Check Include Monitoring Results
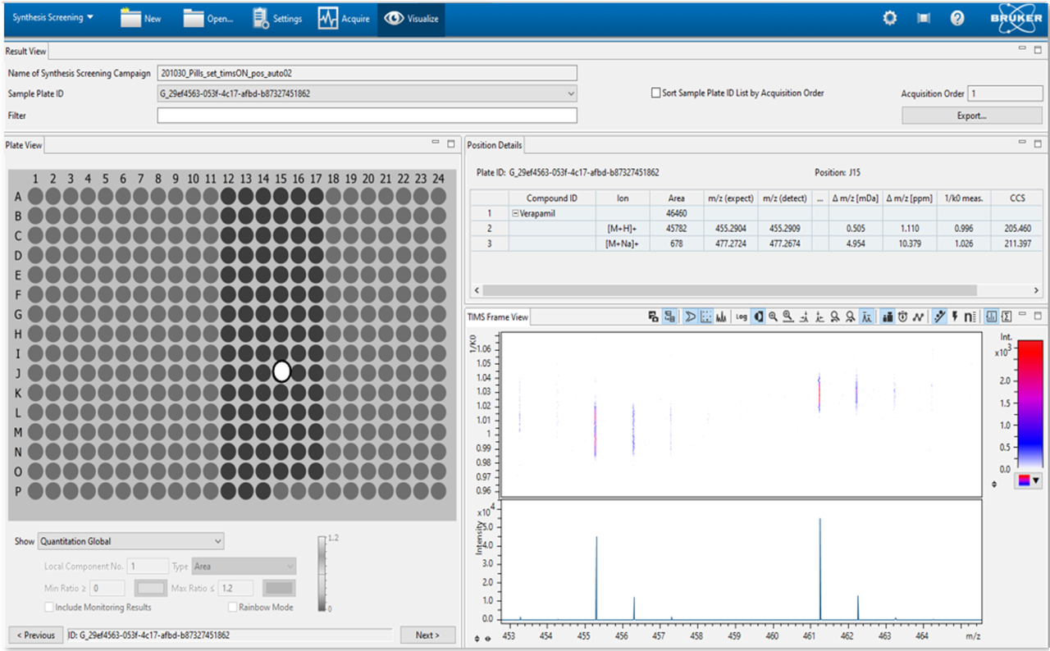The image size is (1050, 651). [x=47, y=607]
